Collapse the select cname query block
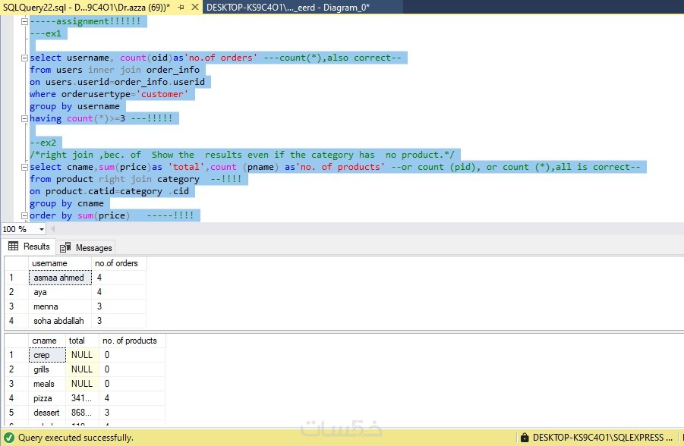684x446 pixels. pyautogui.click(x=24, y=167)
